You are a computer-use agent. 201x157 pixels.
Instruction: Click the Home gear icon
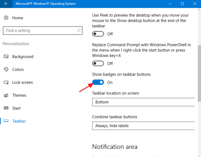(6, 18)
